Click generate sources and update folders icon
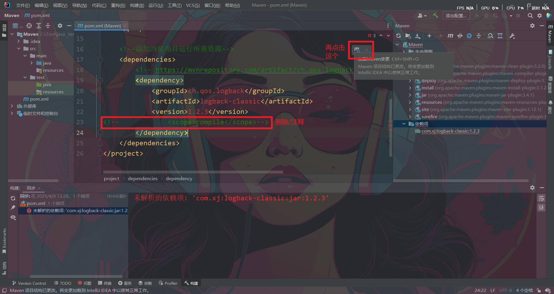554x294 pixels. (x=408, y=36)
